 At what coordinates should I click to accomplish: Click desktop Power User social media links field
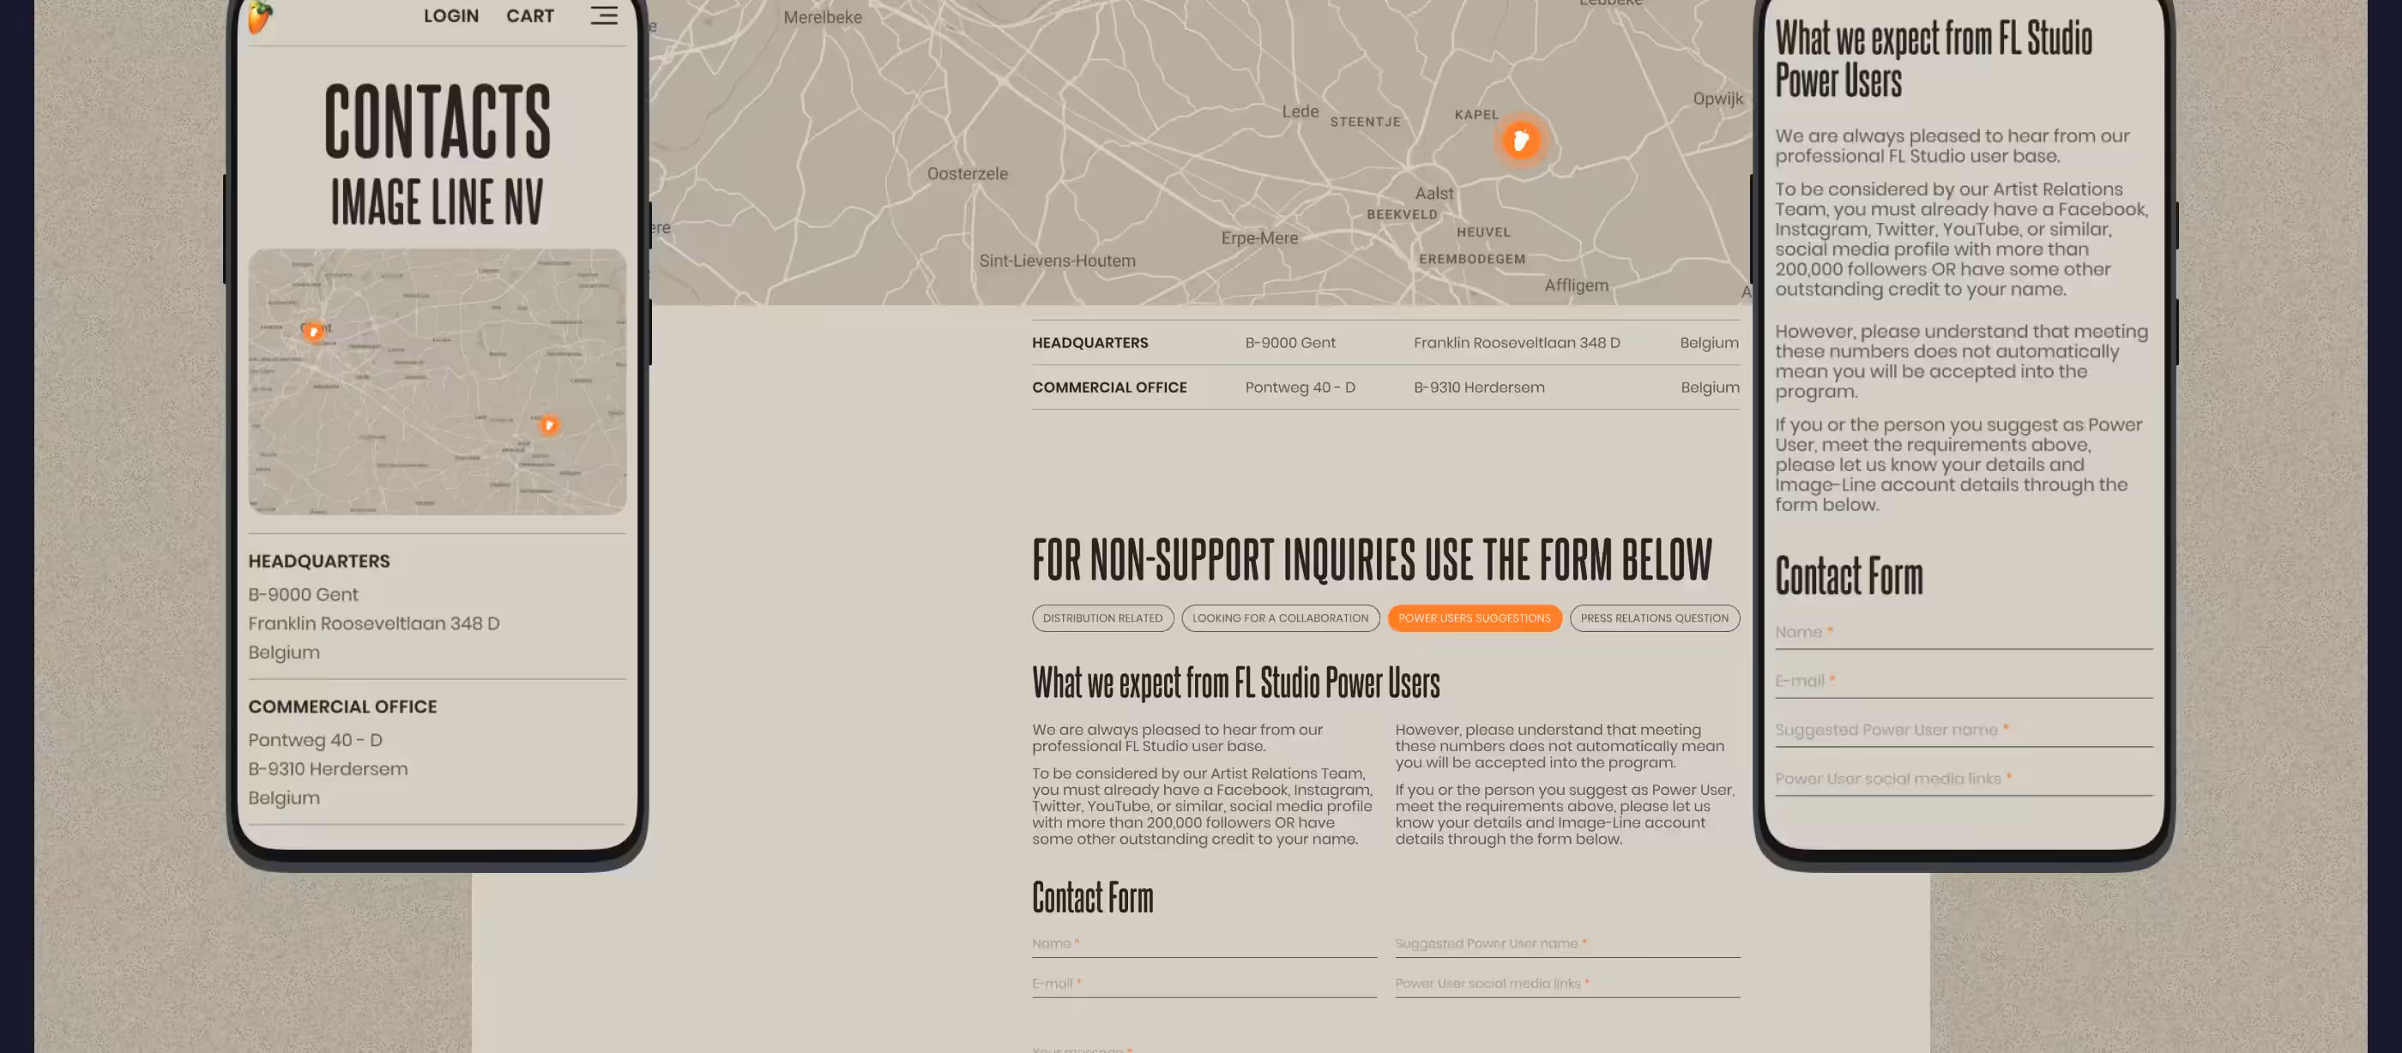click(x=1567, y=984)
